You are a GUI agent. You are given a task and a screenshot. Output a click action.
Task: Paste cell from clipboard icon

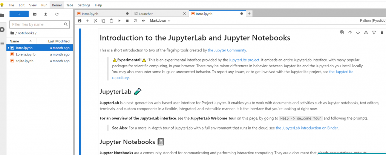tap(112, 21)
